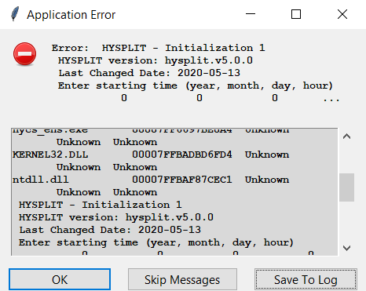Screen dimensions: 366x291
Task: Click scrollbar track below the thumb
Action: [x=346, y=221]
